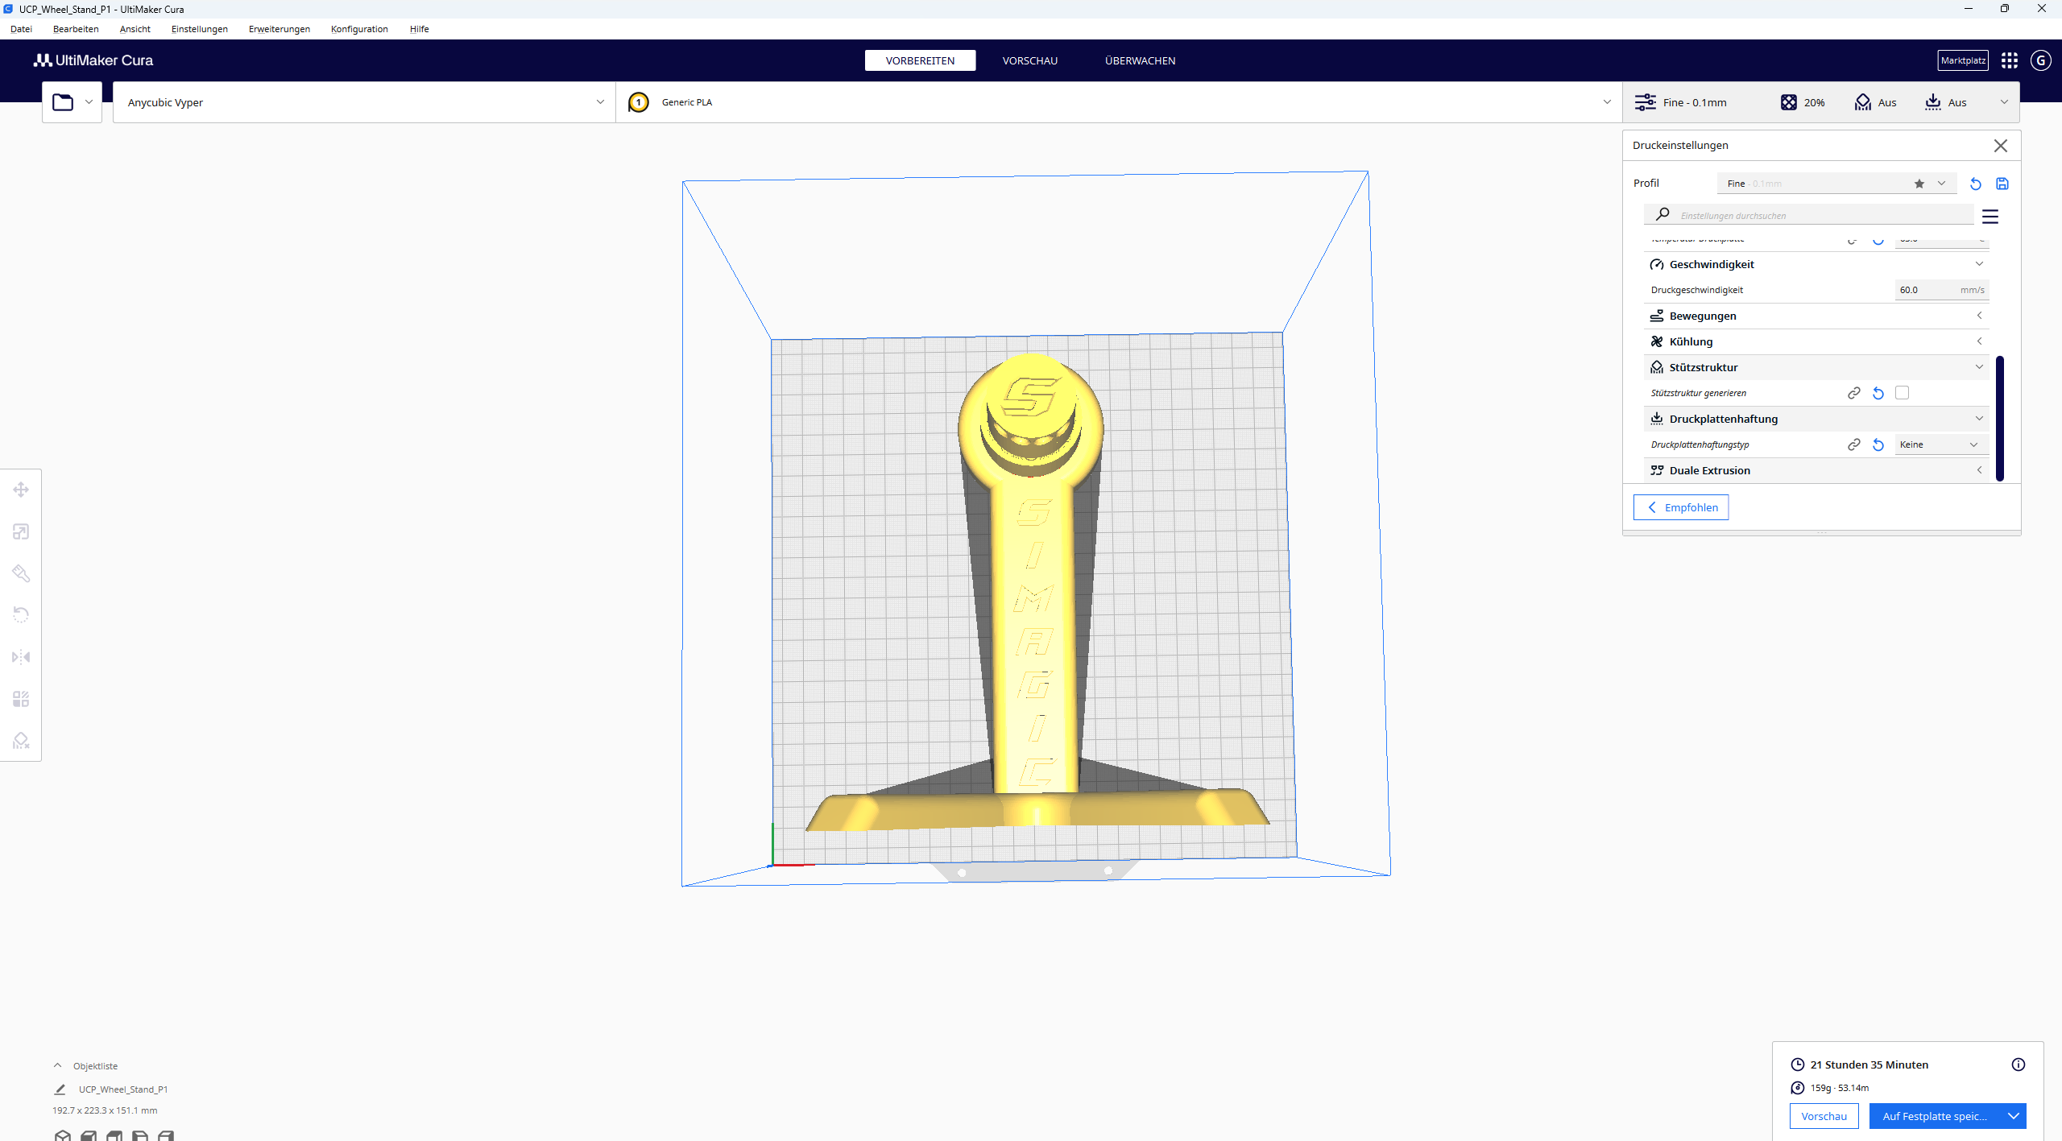Expand the Bewegungen section
Viewport: 2062px width, 1141px height.
(1816, 316)
